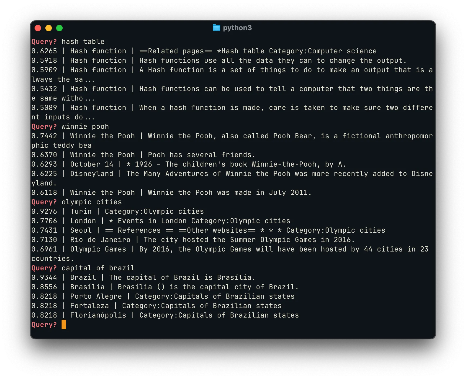Click the 0.6265 score in first result
Viewport: 466px width, 379px height.
[x=44, y=51]
